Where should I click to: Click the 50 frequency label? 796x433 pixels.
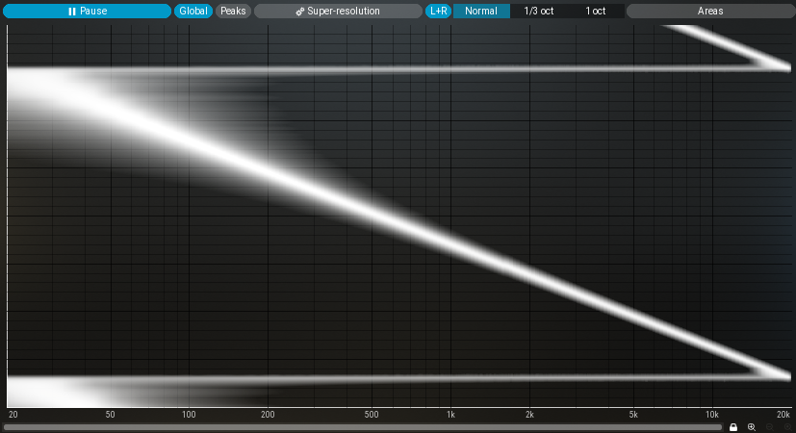click(110, 415)
